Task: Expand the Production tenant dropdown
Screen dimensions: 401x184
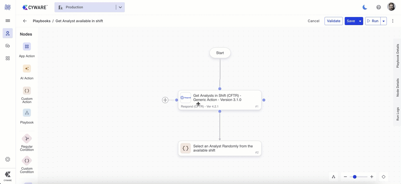Action: (120, 7)
